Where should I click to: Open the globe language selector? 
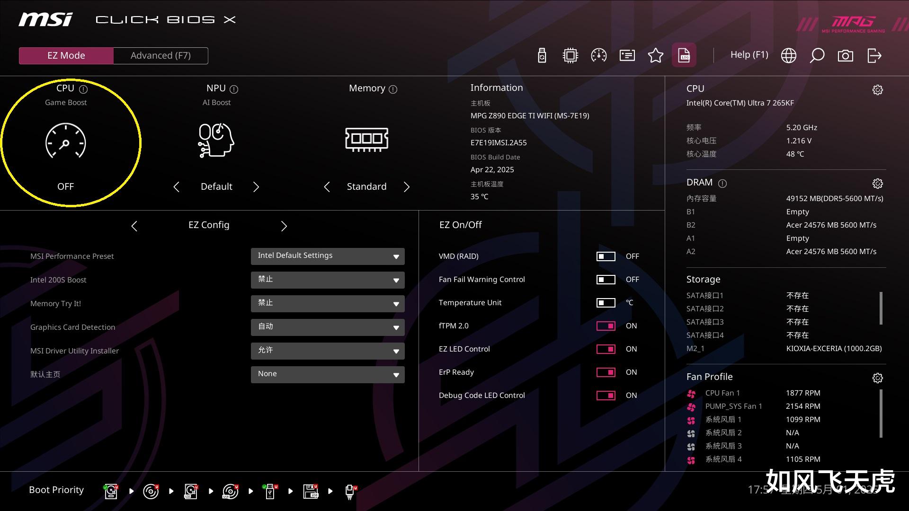pyautogui.click(x=789, y=55)
